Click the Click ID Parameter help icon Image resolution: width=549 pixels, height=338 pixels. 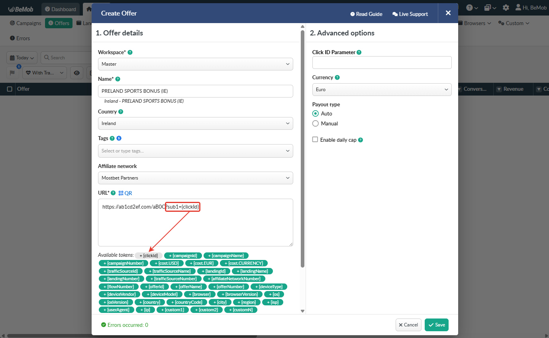tap(359, 53)
